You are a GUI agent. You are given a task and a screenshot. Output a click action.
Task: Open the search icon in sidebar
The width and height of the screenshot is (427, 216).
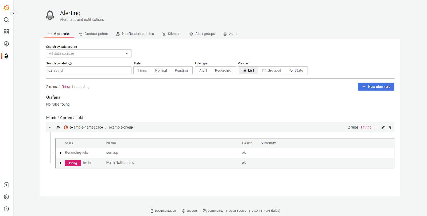pos(6,20)
